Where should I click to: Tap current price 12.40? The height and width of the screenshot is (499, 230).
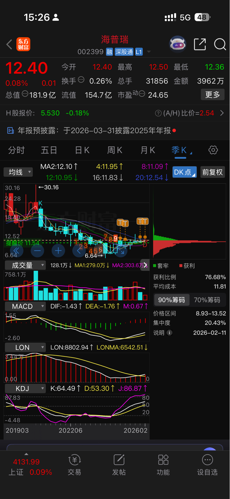tap(27, 68)
